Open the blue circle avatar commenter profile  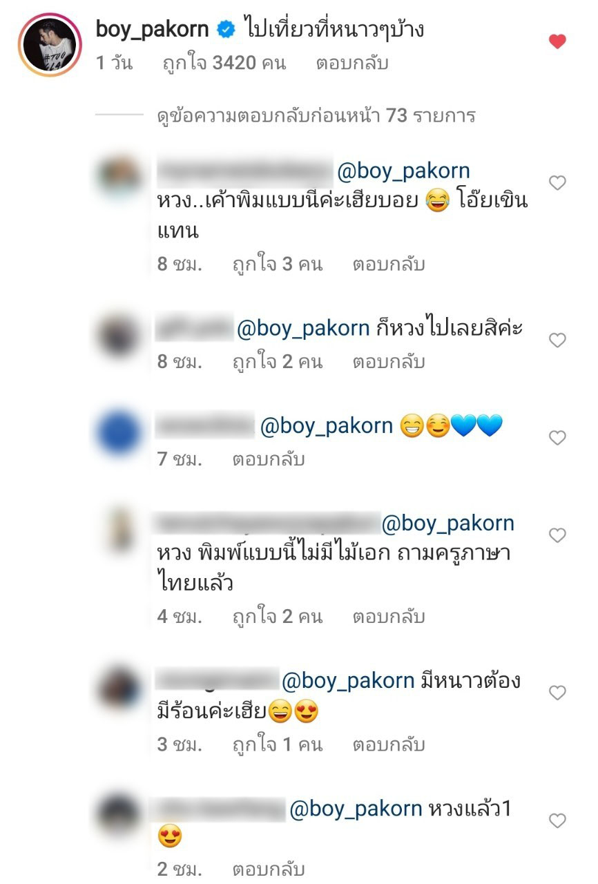point(119,433)
